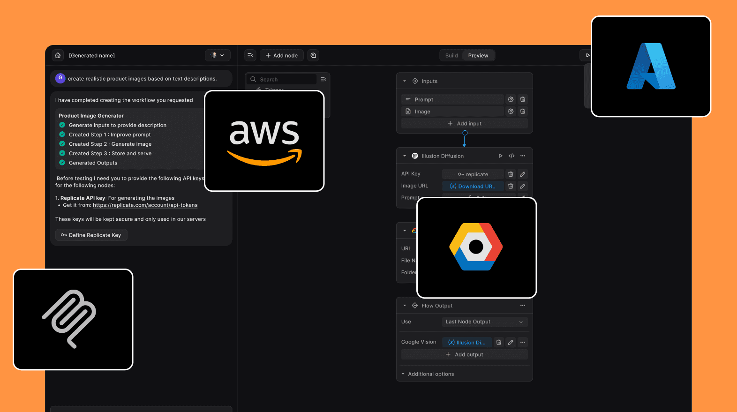The height and width of the screenshot is (412, 737).
Task: Open settings for the Image input
Action: 511,112
